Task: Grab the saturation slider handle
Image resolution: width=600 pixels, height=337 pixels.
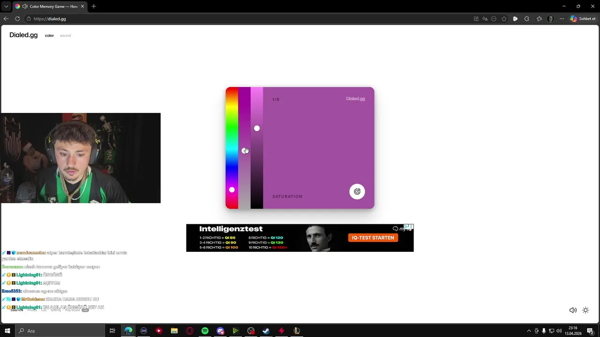Action: coord(244,150)
